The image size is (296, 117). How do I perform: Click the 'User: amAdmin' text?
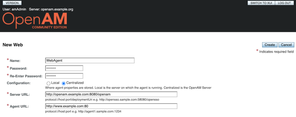[x=14, y=9]
